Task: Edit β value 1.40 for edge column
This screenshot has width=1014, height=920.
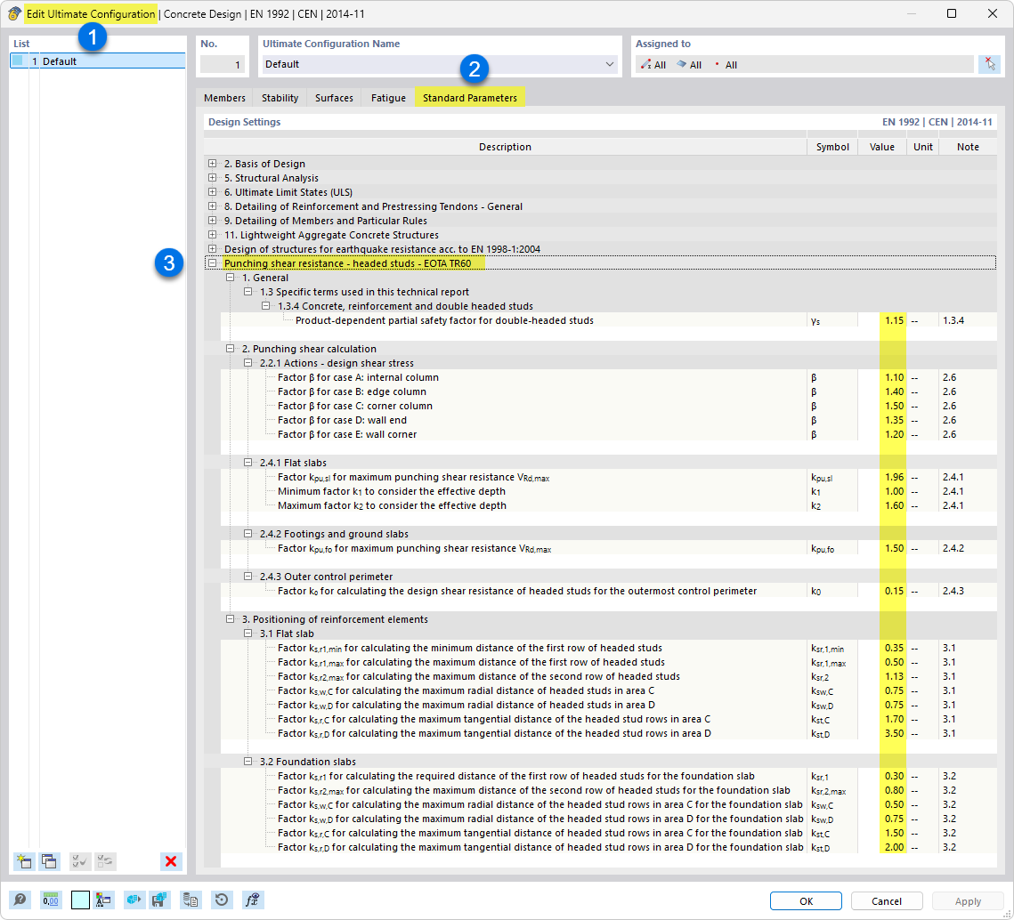Action: (x=893, y=391)
